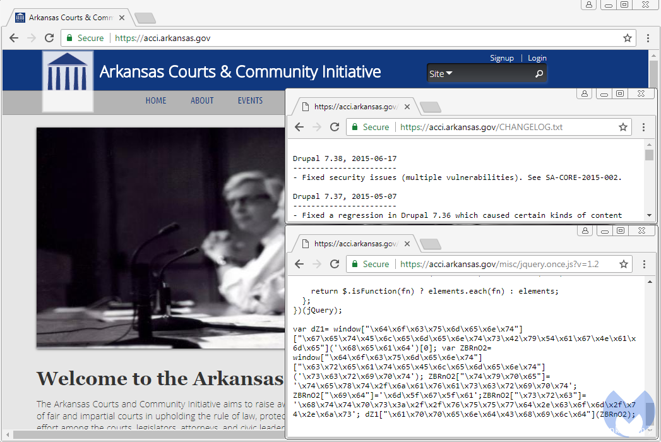The height and width of the screenshot is (442, 661).
Task: Open the main browser's three-dot menu
Action: tap(648, 38)
